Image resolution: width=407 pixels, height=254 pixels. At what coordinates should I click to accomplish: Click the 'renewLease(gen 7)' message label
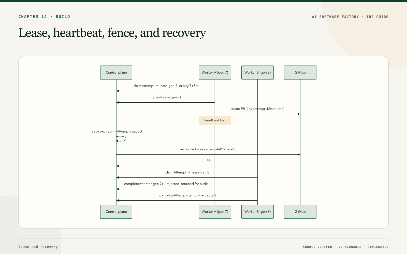(x=166, y=97)
